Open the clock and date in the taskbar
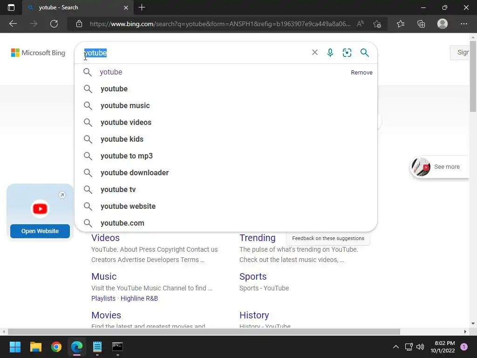477x358 pixels. click(x=443, y=347)
